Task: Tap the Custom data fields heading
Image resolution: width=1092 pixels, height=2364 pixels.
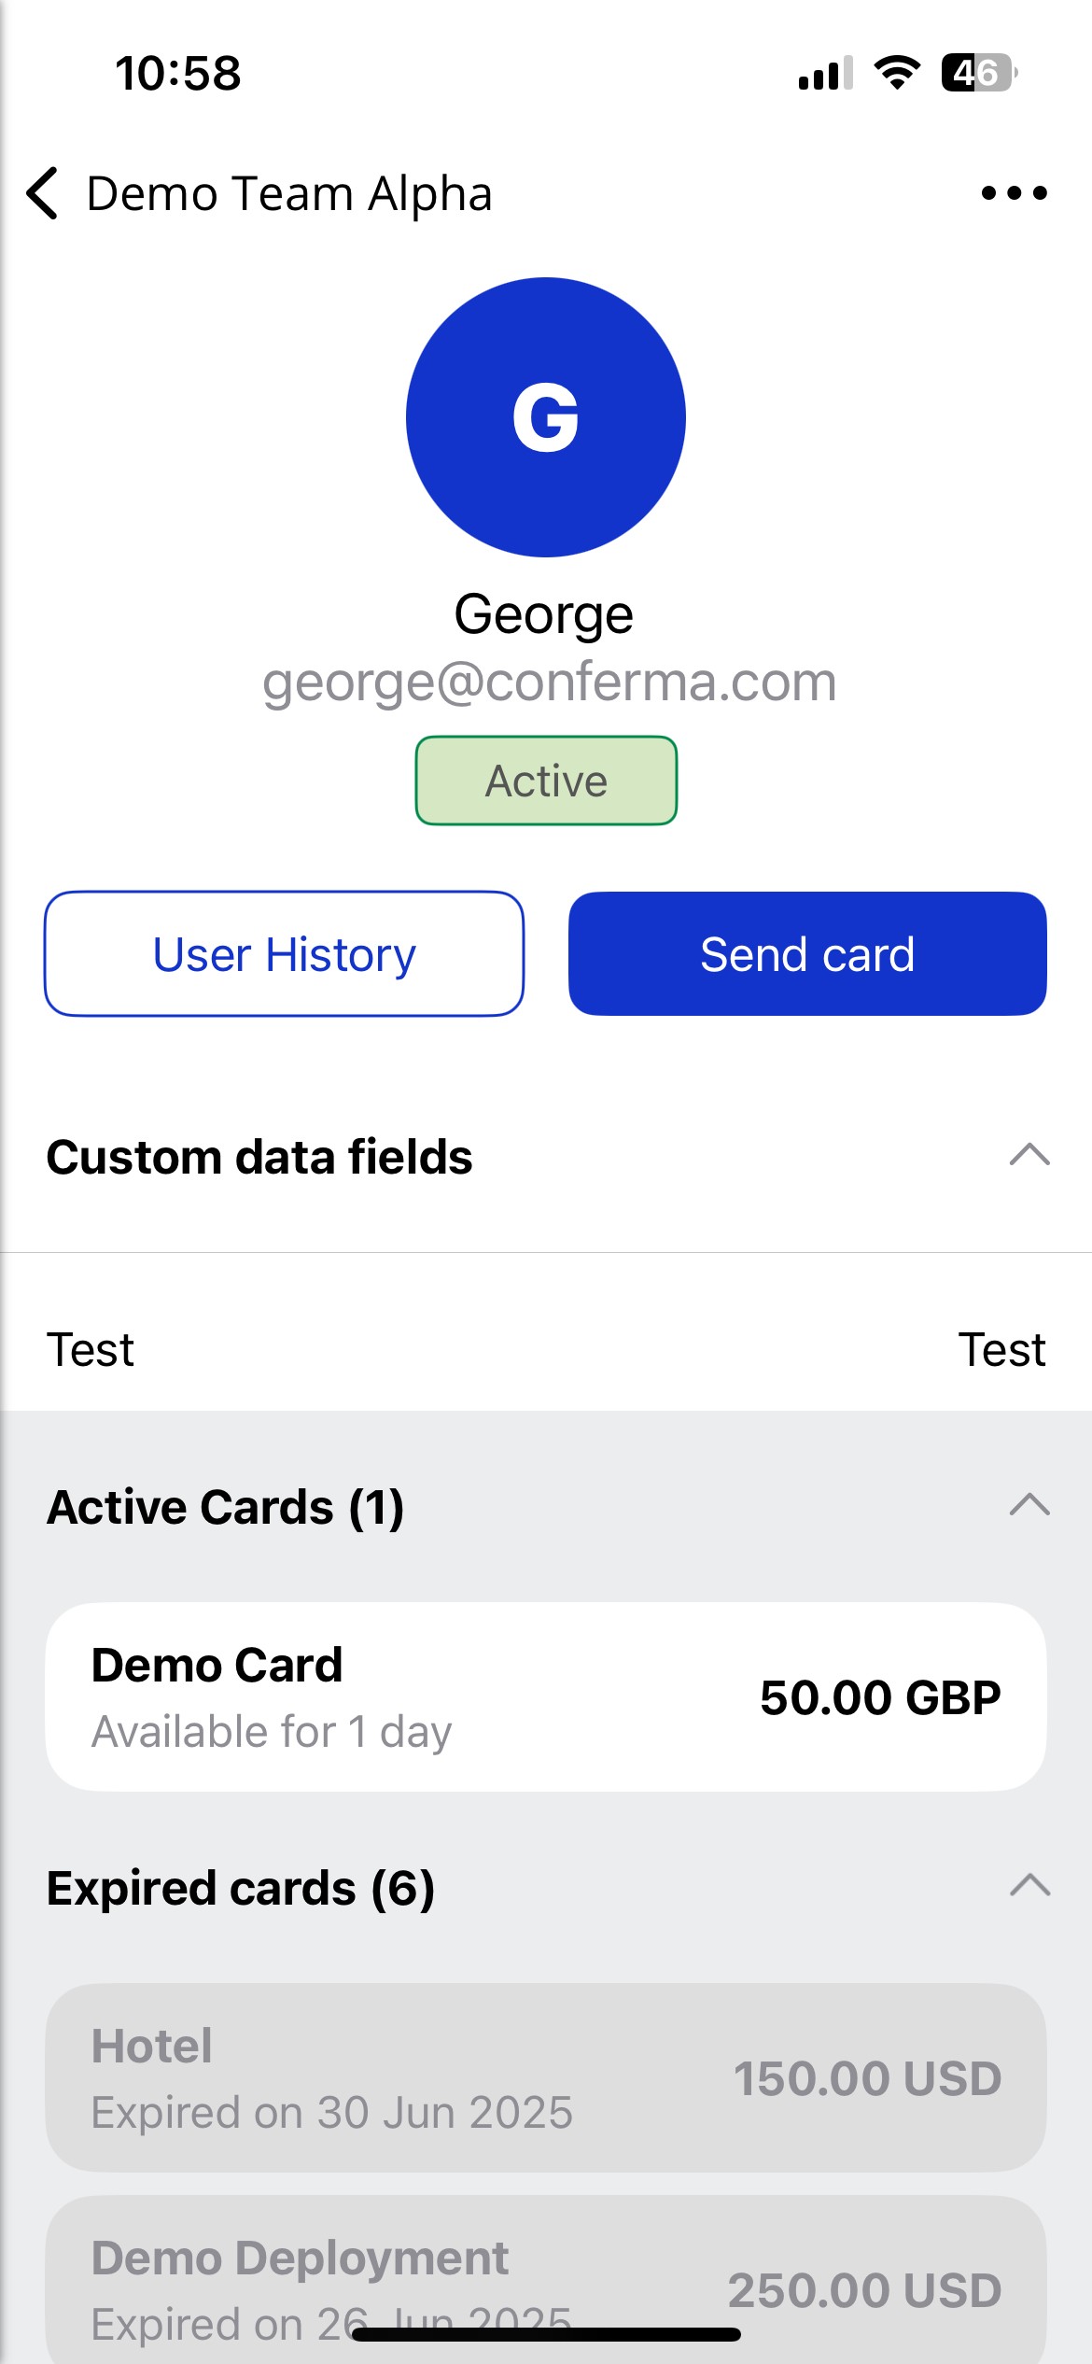Action: 259,1157
